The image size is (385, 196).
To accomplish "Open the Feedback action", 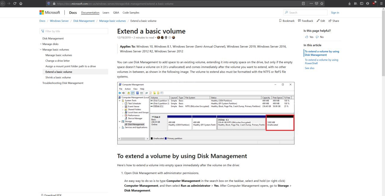I will [x=305, y=21].
